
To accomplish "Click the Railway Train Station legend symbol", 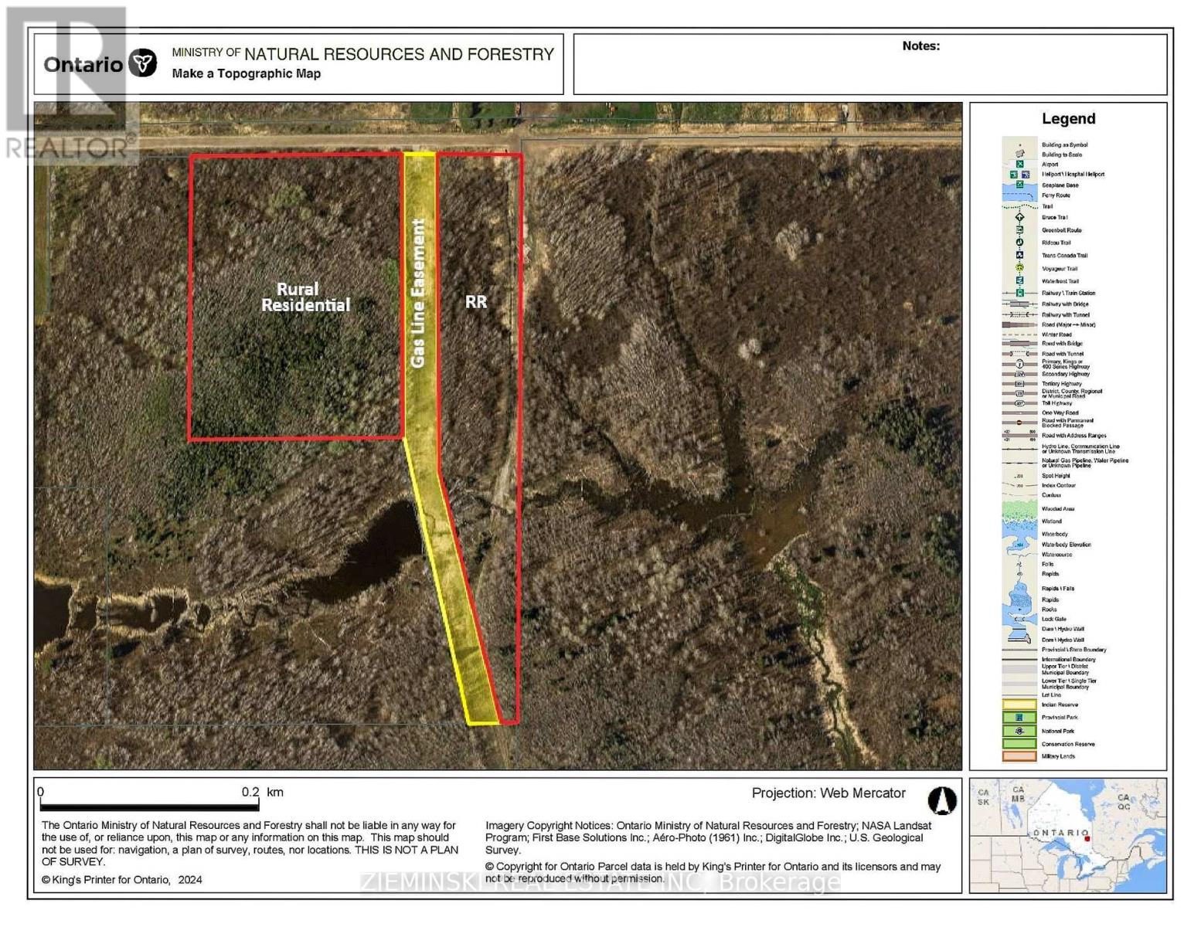I will (x=1019, y=293).
